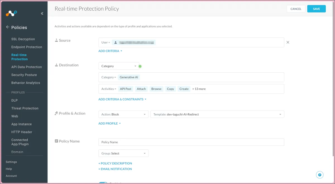The image size is (335, 184).
Task: Click the Cancel button
Action: (296, 9)
